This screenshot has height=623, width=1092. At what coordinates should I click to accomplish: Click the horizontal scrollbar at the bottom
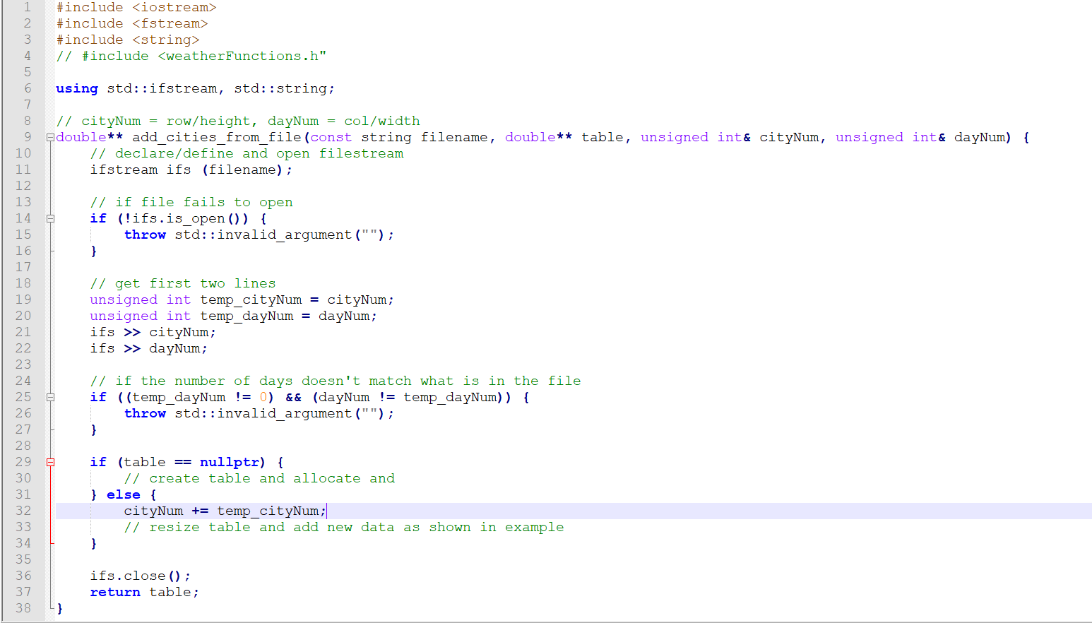[x=494, y=619]
